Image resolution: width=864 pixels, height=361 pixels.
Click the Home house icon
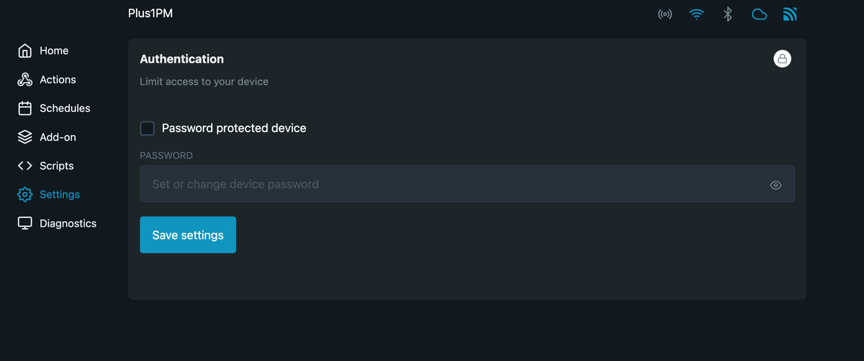click(x=25, y=51)
